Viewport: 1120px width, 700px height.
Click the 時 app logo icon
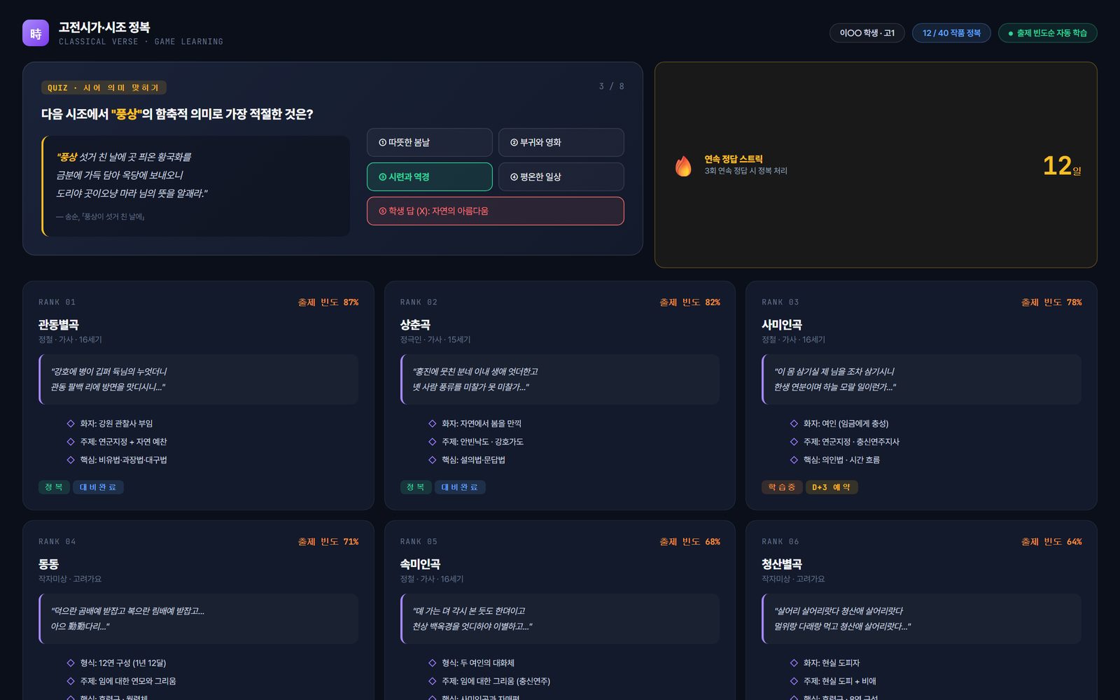[36, 33]
